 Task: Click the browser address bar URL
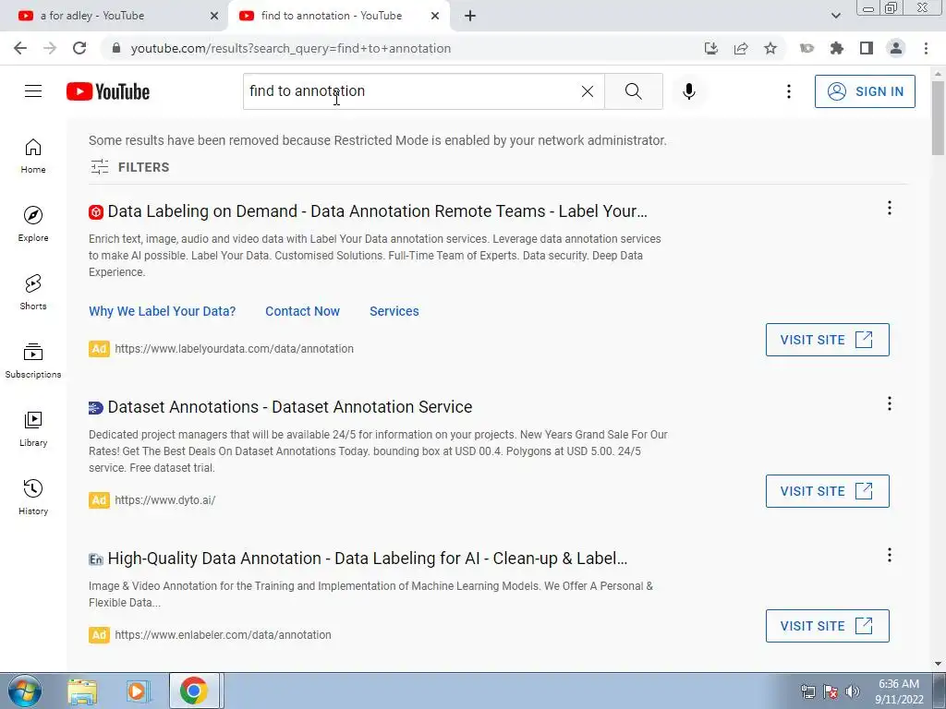click(291, 48)
